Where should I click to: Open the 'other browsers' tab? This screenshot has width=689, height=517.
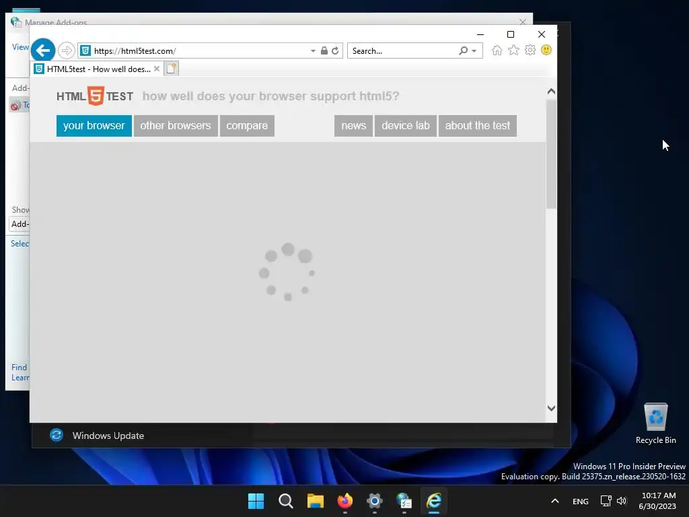[176, 126]
